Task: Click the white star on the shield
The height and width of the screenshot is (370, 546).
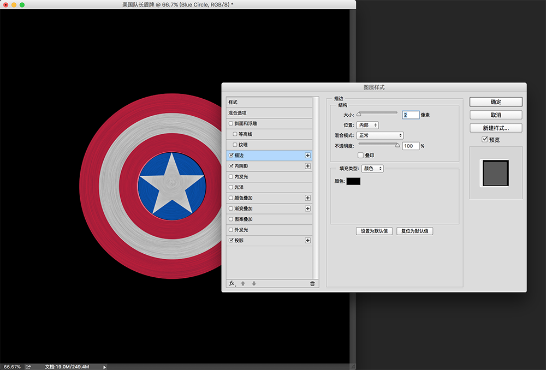Action: (172, 184)
